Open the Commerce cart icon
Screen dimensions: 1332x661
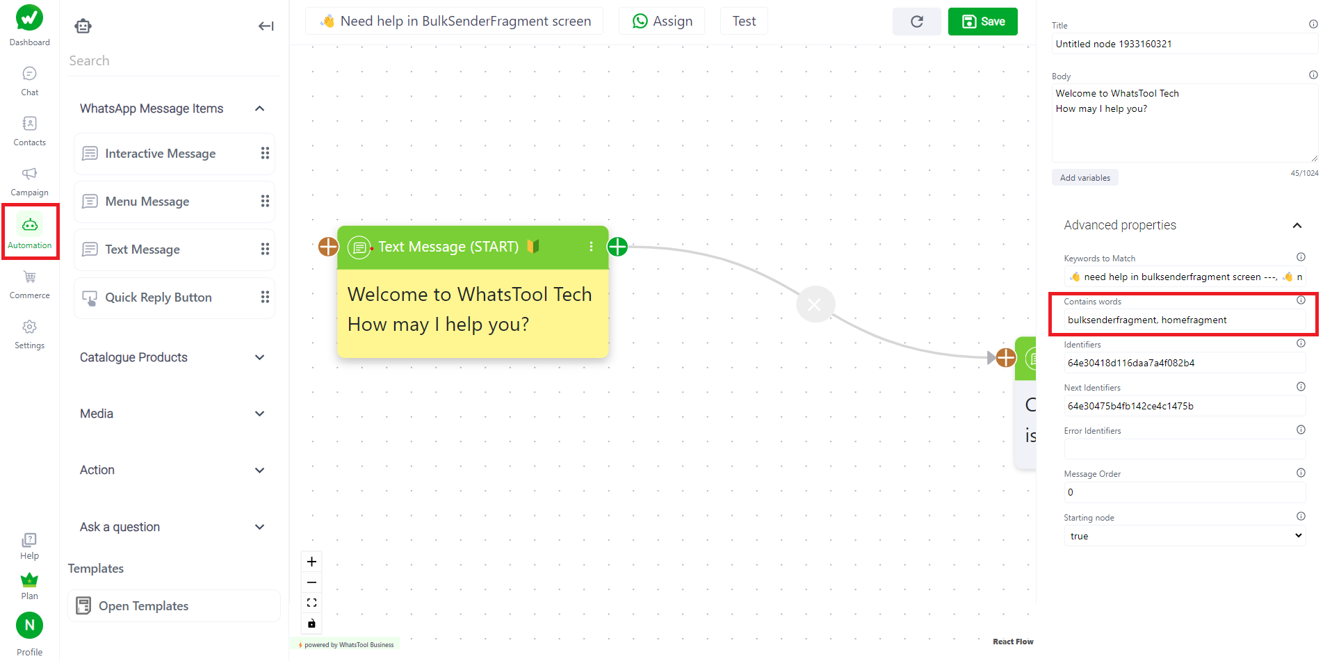[29, 277]
